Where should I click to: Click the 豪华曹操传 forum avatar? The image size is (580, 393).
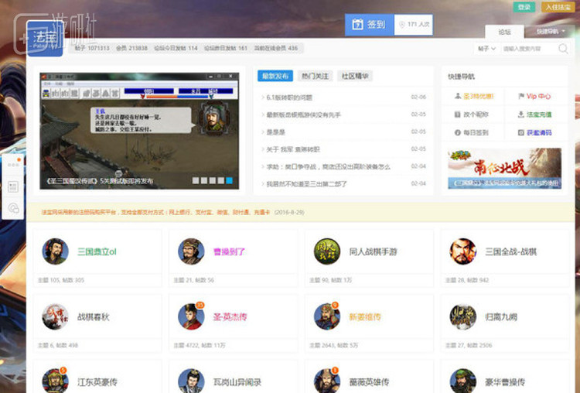coord(462,381)
